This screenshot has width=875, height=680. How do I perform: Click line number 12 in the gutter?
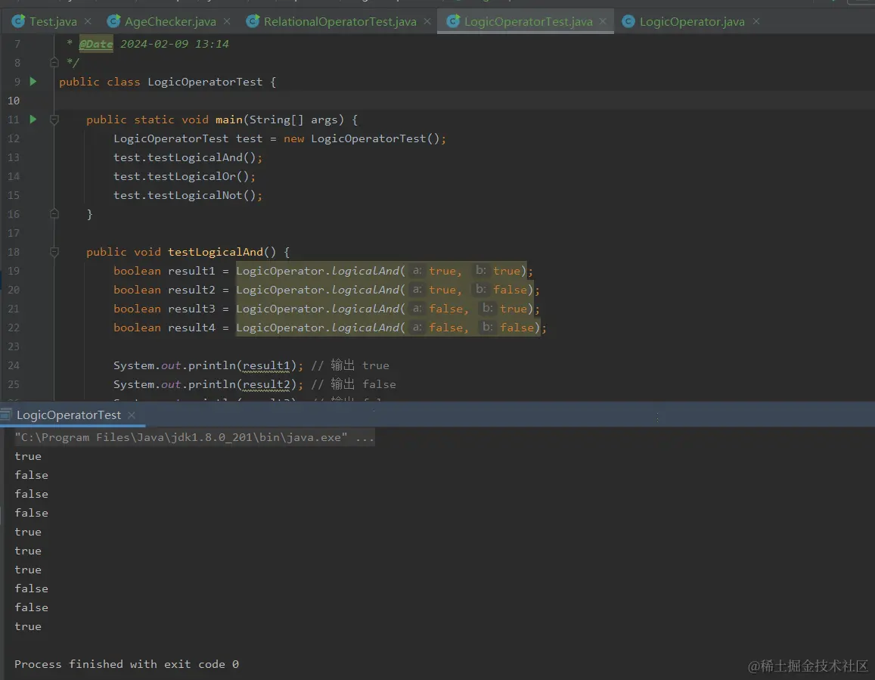point(14,138)
